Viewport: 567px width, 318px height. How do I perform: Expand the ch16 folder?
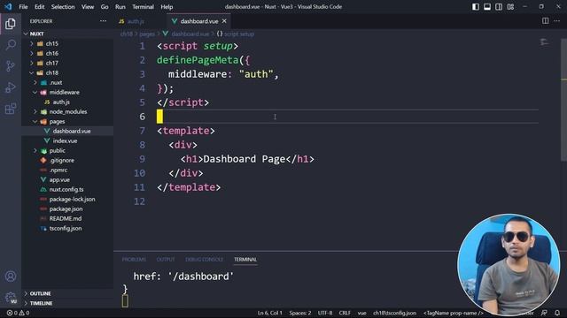tap(67, 53)
